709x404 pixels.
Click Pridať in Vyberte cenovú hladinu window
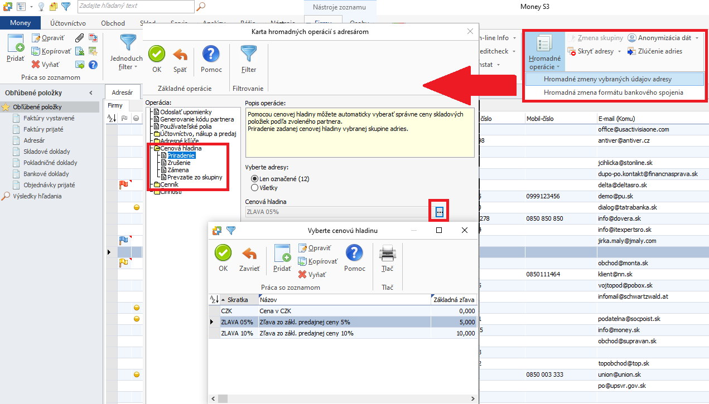[x=282, y=259]
